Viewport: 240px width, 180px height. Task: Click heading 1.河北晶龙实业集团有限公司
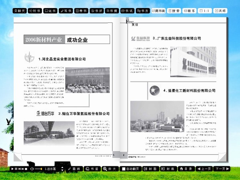[62, 59]
